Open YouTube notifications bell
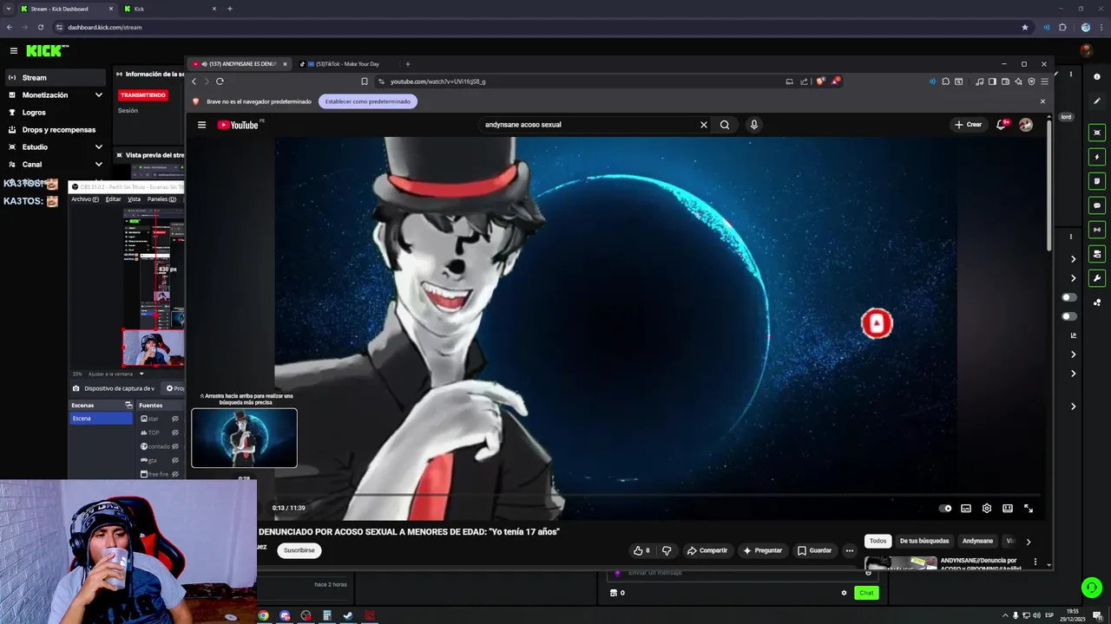The height and width of the screenshot is (624, 1111). 1003,125
